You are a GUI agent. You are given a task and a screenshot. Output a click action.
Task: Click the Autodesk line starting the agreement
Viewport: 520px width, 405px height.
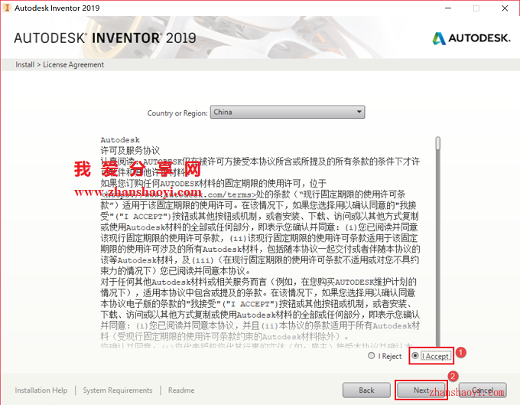(120, 140)
